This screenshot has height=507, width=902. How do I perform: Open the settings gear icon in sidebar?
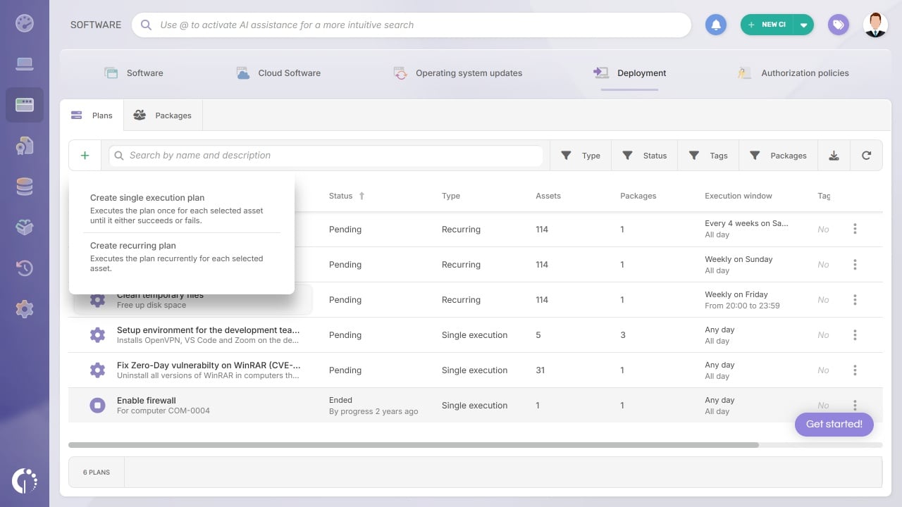point(25,309)
